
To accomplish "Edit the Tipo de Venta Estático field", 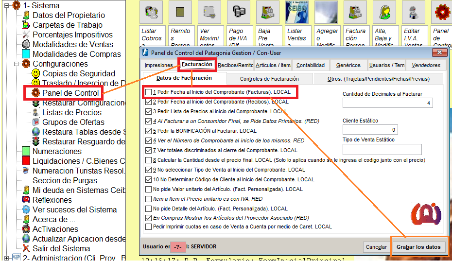I will pyautogui.click(x=382, y=149).
